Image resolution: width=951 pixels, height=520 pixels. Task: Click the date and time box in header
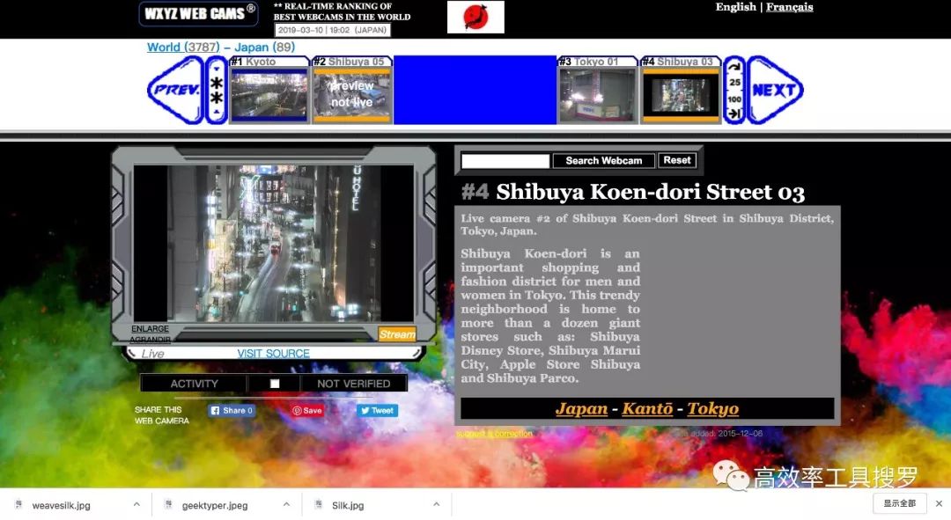[332, 30]
